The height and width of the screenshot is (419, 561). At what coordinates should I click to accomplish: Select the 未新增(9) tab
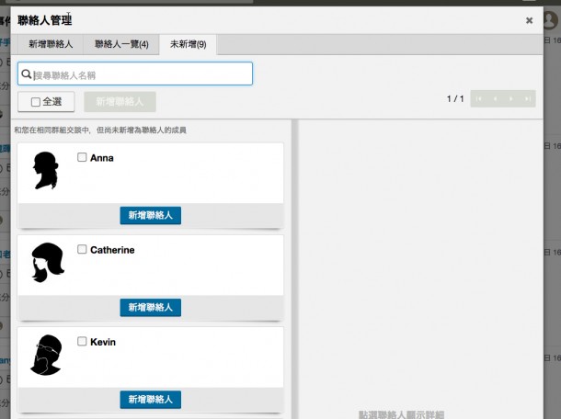188,44
